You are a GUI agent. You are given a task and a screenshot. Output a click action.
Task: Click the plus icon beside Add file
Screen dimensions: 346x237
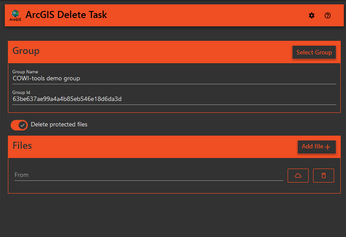(x=328, y=147)
